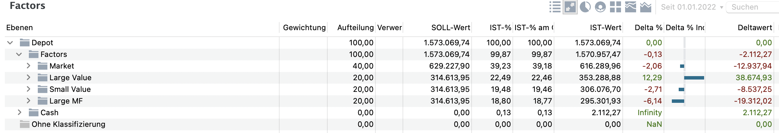Open the stacked area chart view

tap(630, 7)
